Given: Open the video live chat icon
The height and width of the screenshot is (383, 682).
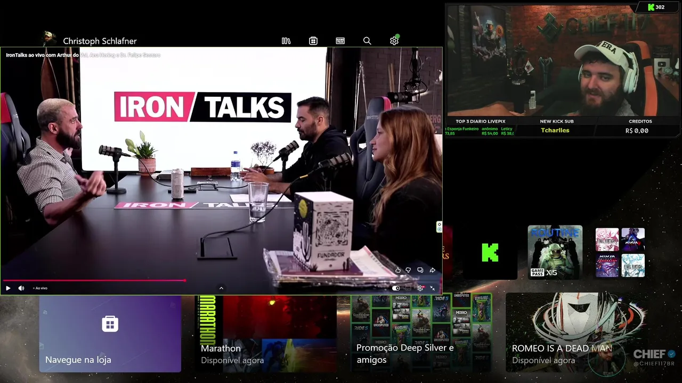Looking at the screenshot, I should pos(420,270).
